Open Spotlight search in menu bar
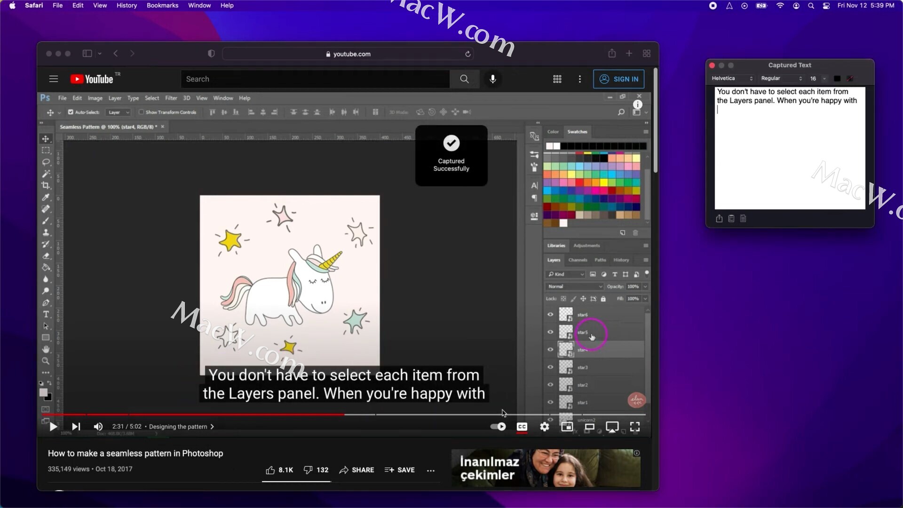 [x=811, y=6]
